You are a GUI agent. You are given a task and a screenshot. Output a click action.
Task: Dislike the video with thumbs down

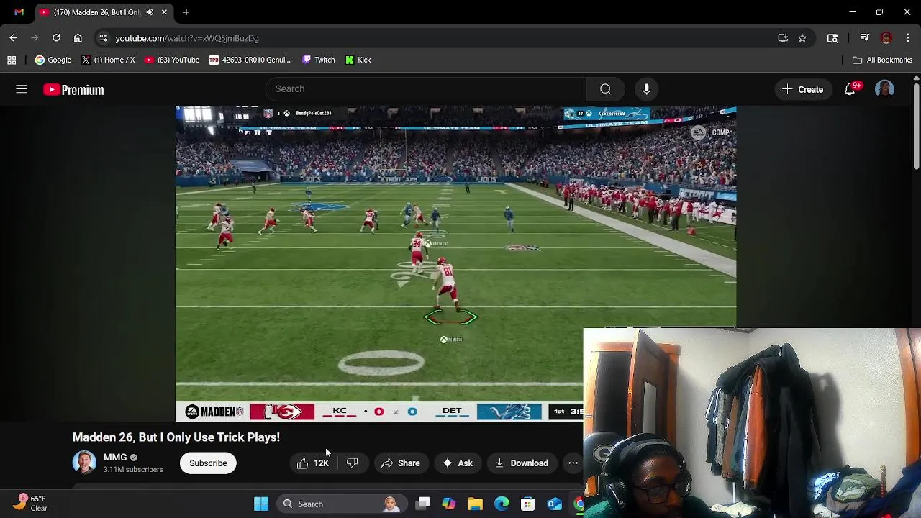352,463
